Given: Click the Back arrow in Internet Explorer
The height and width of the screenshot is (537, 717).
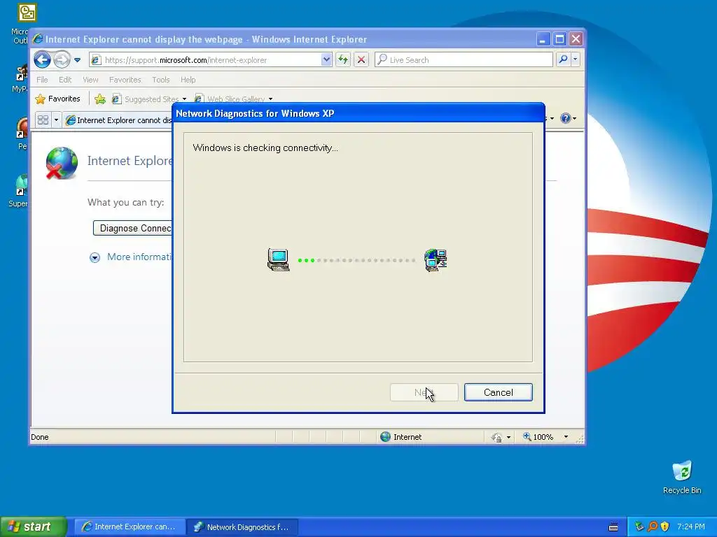Looking at the screenshot, I should pos(42,59).
